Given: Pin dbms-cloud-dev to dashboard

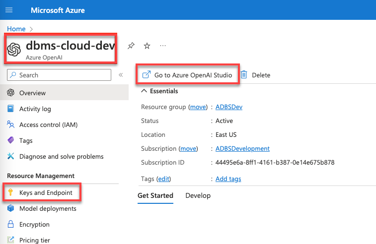Looking at the screenshot, I should (x=131, y=46).
